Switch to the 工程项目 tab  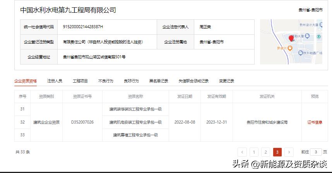pos(80,81)
